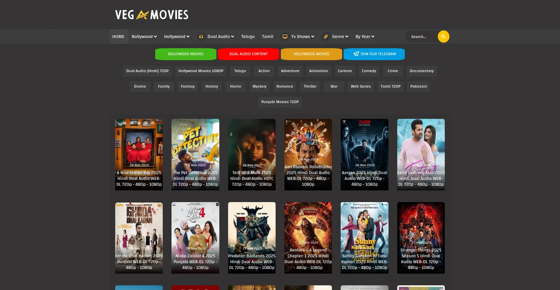560x290 pixels.
Task: Click the headphones icon beside Dual Audio
Action: click(201, 37)
